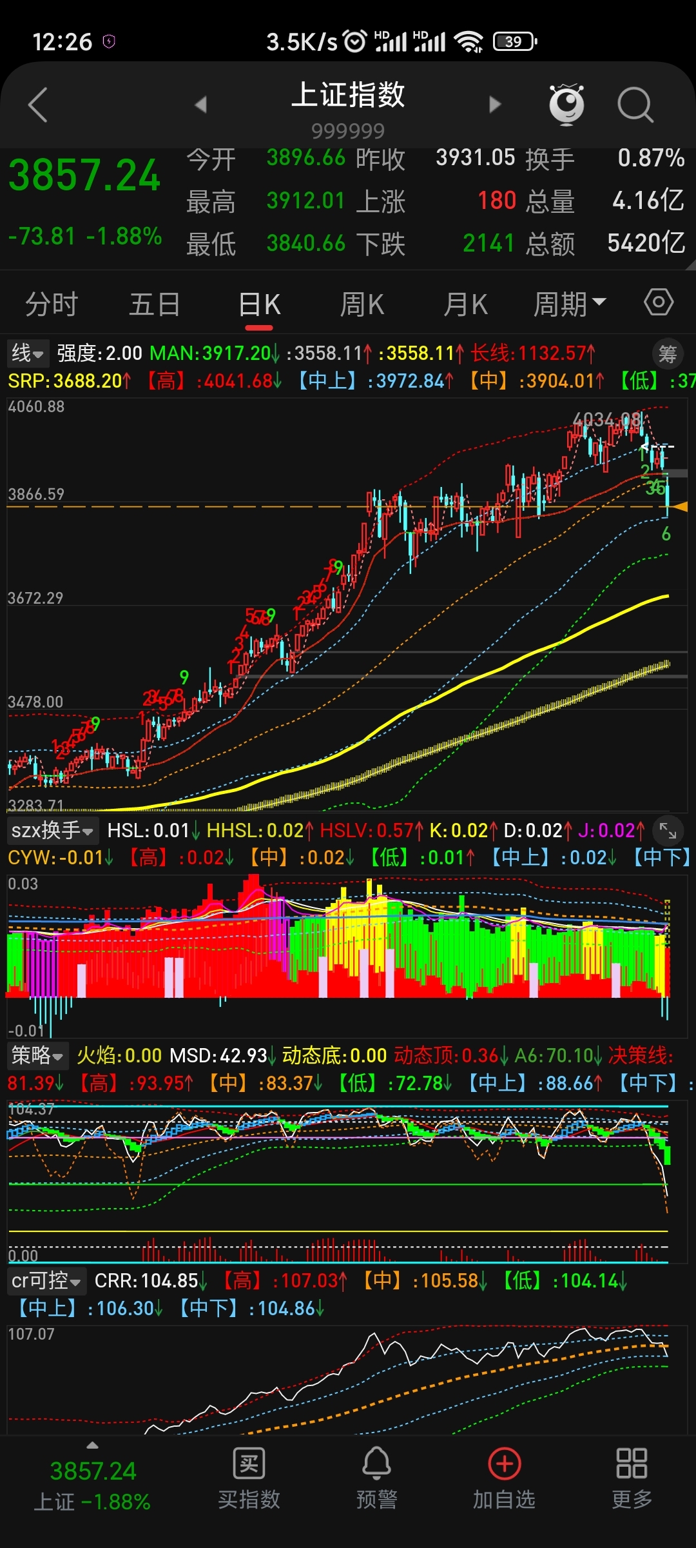Tap the battery indicator icon
The height and width of the screenshot is (1548, 696).
pos(514,42)
